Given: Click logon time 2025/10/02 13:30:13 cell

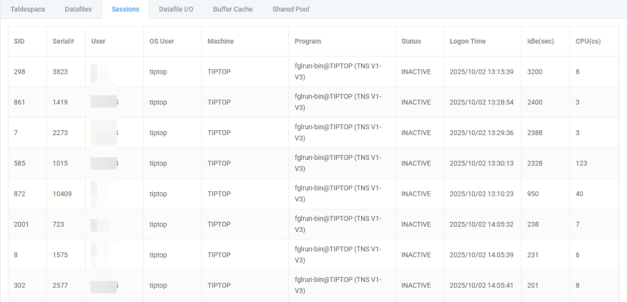Looking at the screenshot, I should click(481, 164).
